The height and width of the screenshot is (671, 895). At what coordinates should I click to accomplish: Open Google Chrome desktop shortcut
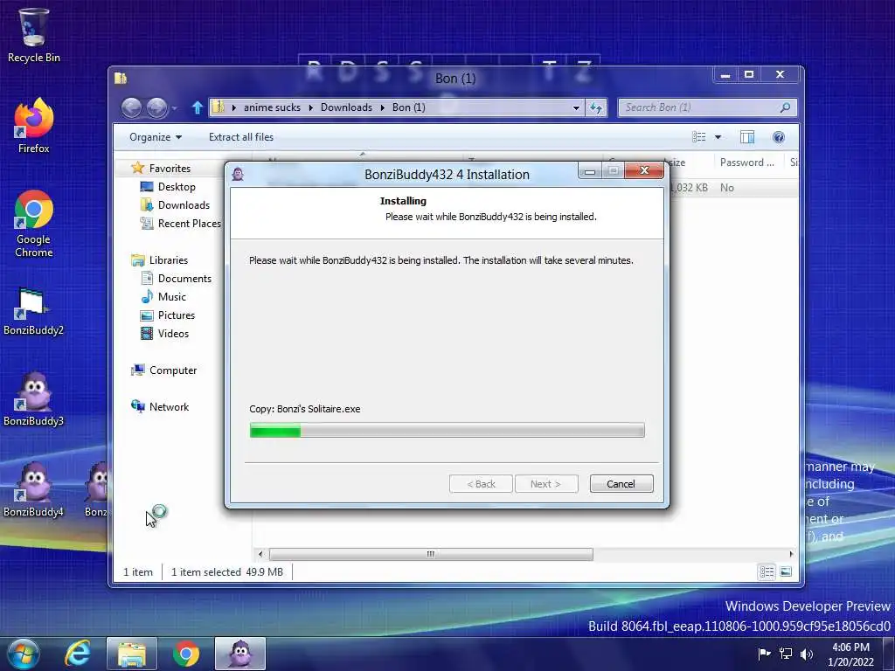pyautogui.click(x=34, y=224)
